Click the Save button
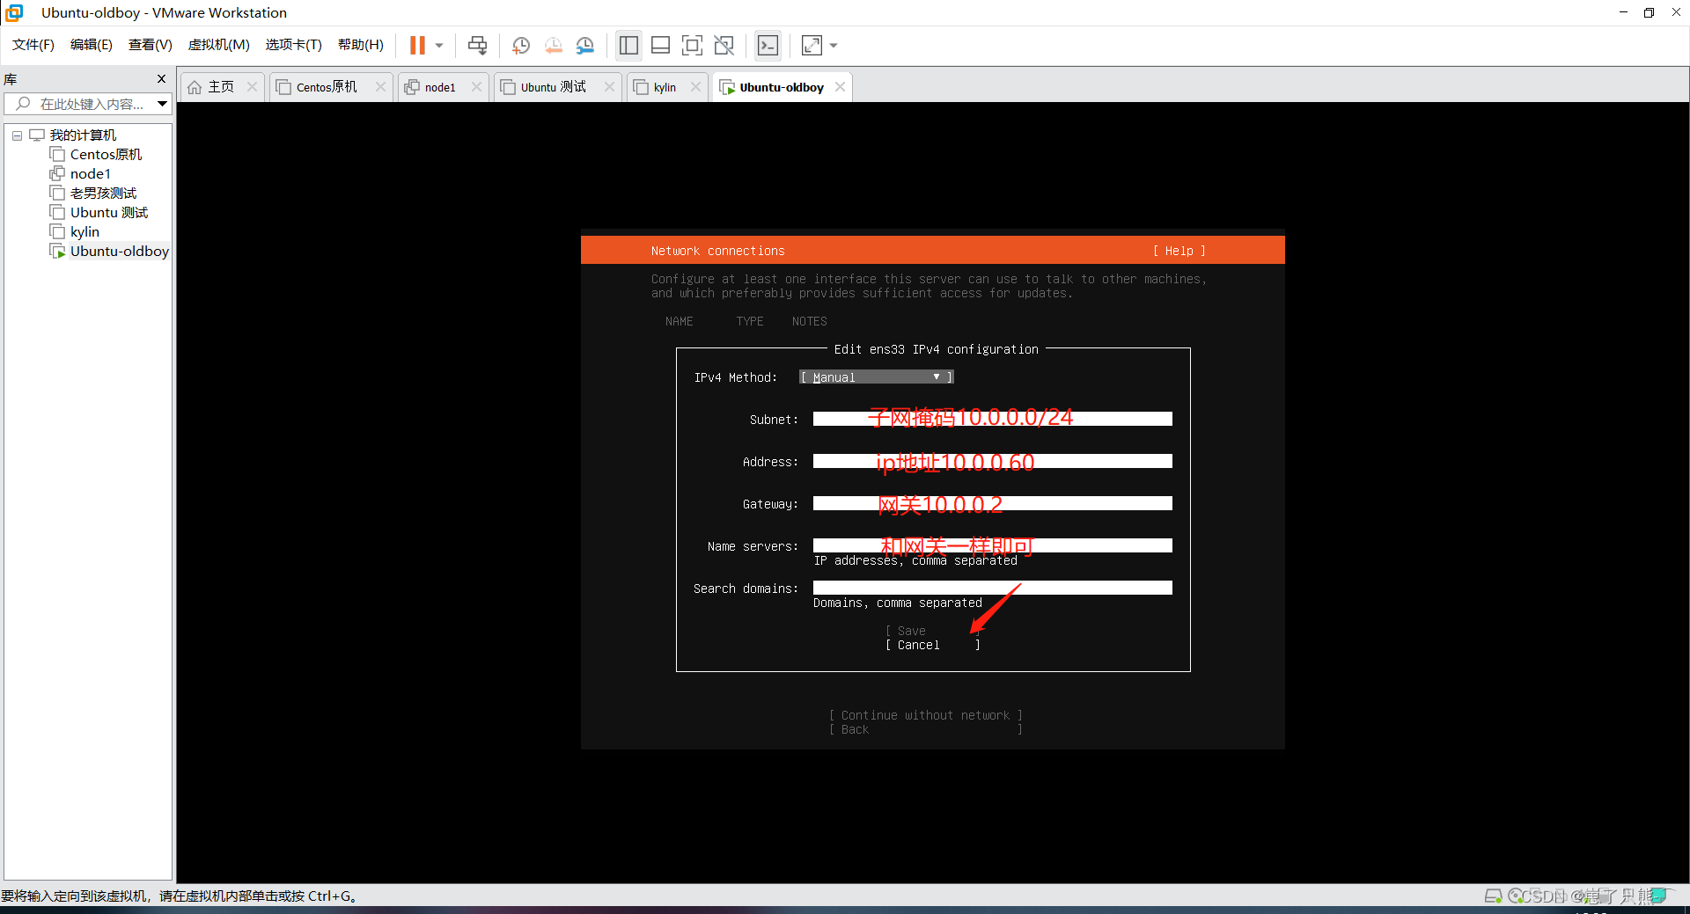This screenshot has width=1690, height=914. click(x=932, y=631)
